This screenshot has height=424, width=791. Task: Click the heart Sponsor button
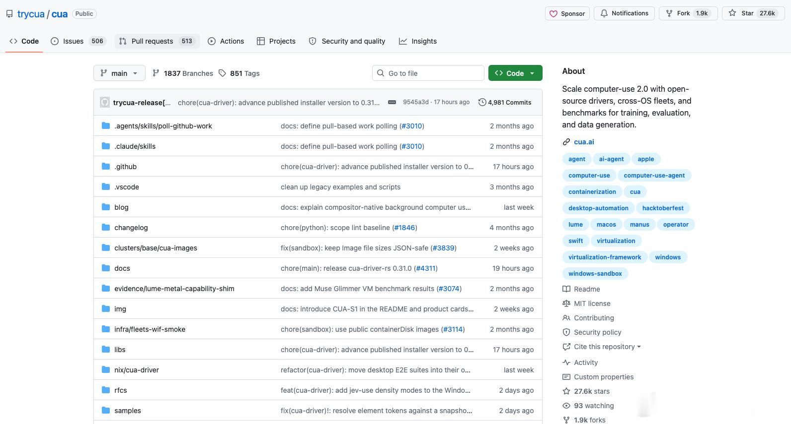(567, 13)
